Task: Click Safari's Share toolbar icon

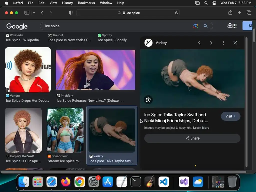Action: pos(230,13)
